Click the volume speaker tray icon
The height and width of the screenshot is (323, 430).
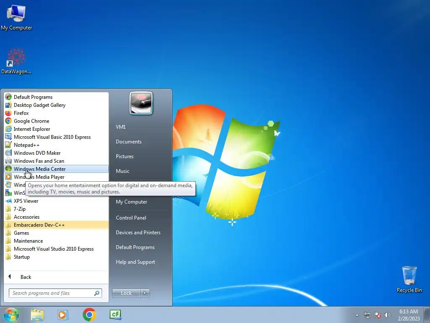pos(388,315)
